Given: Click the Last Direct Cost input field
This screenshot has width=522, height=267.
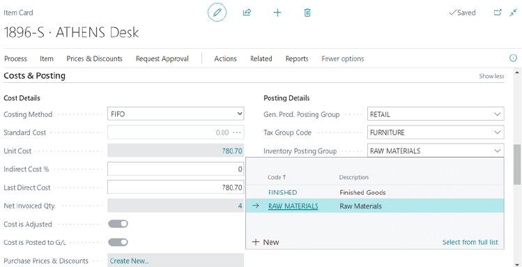Looking at the screenshot, I should [x=176, y=188].
